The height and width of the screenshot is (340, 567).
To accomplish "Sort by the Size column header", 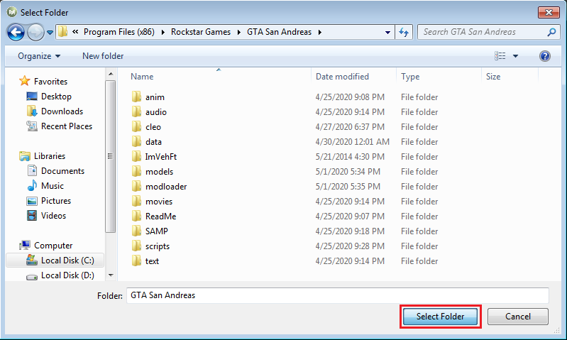I will pos(493,77).
